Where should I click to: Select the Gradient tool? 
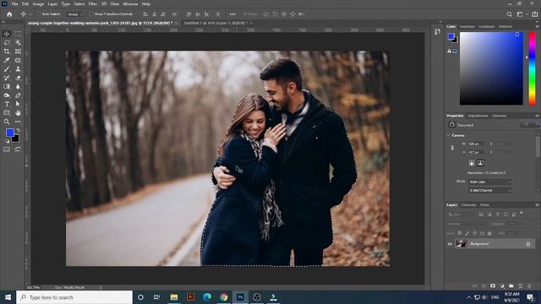pyautogui.click(x=7, y=86)
